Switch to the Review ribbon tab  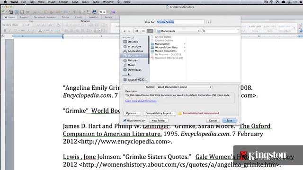108,17
